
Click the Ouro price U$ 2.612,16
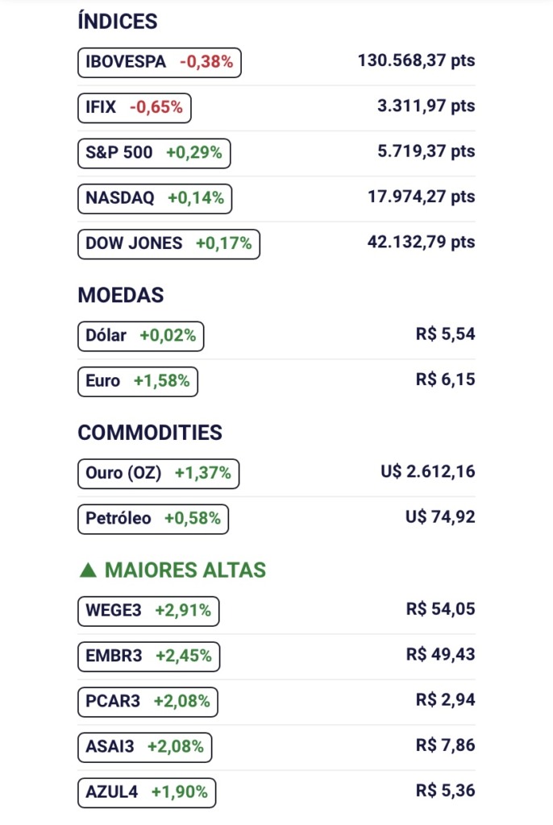tap(427, 471)
